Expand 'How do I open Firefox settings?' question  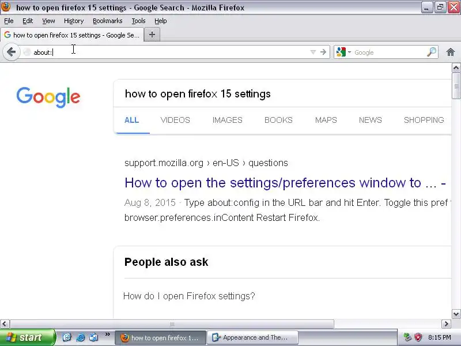pyautogui.click(x=189, y=296)
